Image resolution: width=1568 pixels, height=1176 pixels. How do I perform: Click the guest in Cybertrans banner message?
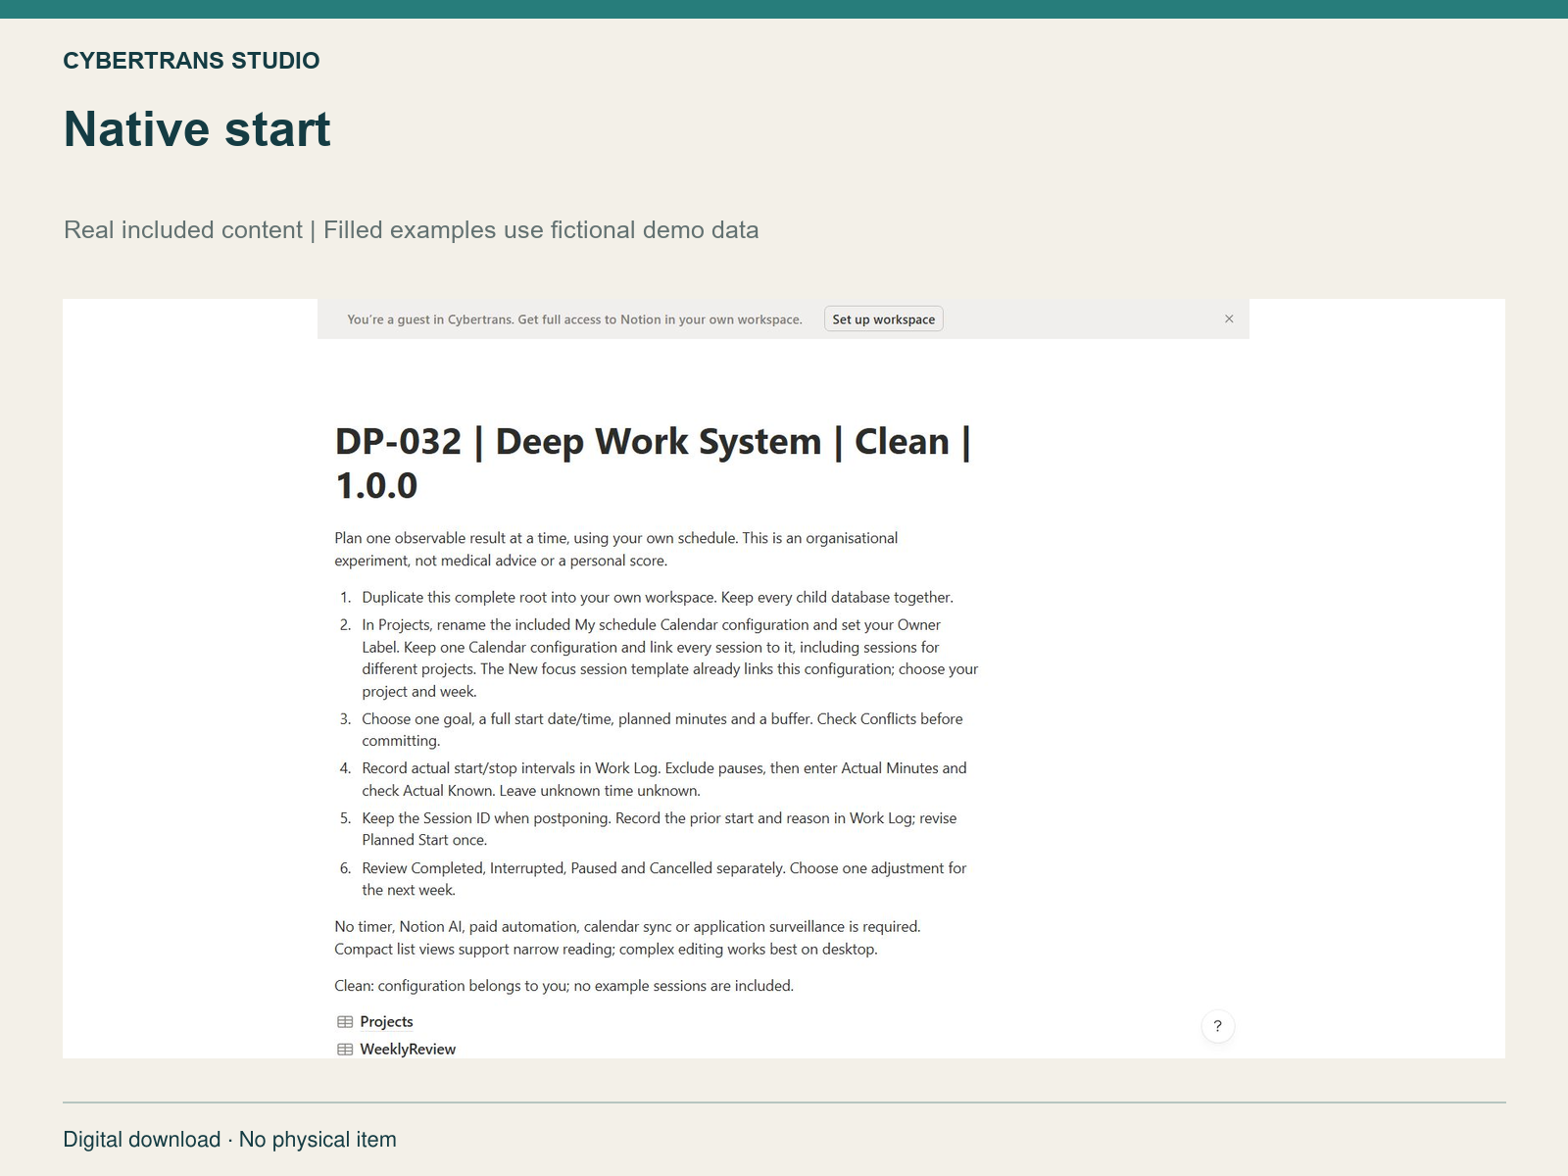click(x=574, y=319)
